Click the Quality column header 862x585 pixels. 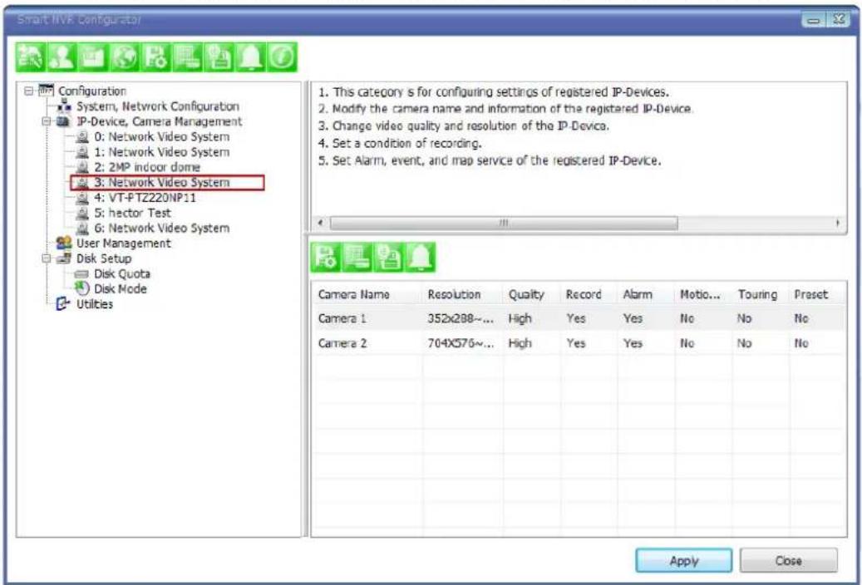pyautogui.click(x=532, y=295)
